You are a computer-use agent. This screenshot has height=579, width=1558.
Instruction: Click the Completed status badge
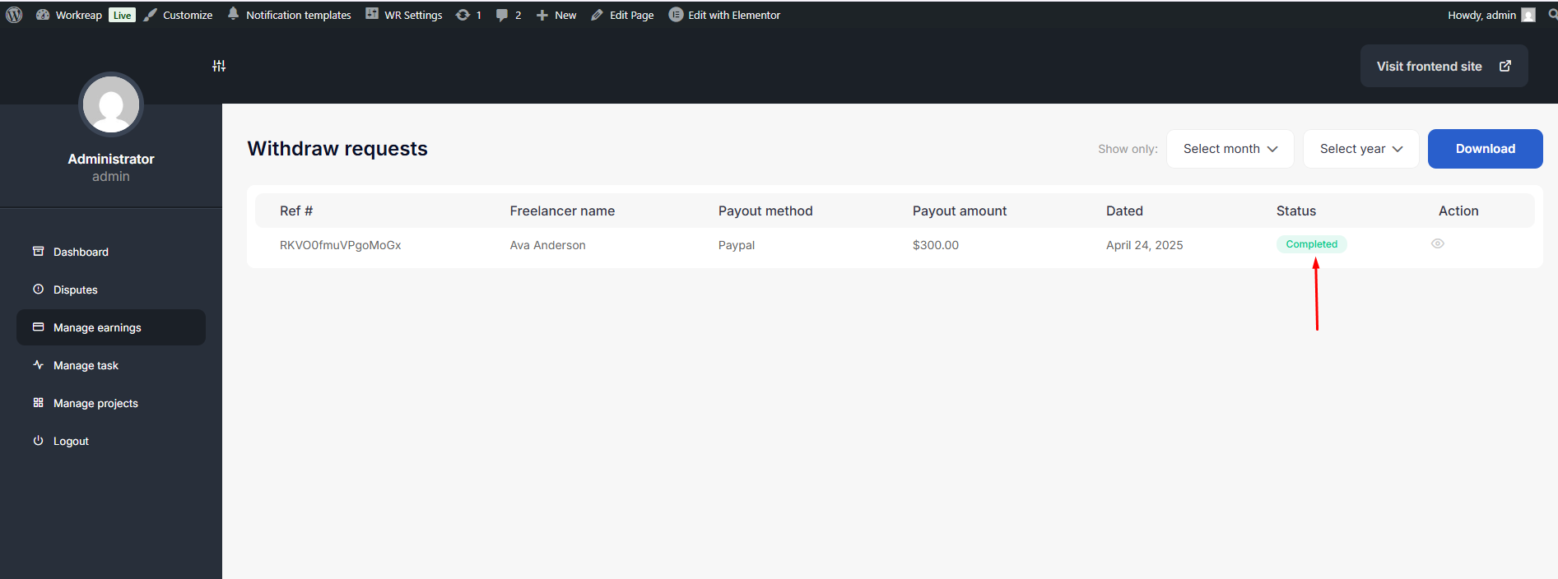[1311, 244]
